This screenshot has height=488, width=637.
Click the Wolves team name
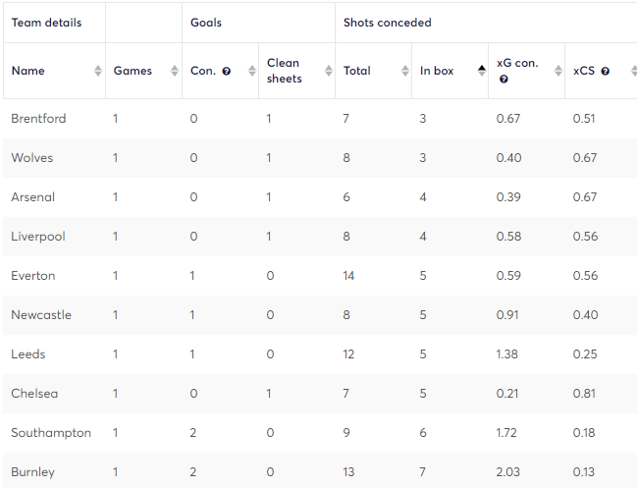pyautogui.click(x=31, y=158)
